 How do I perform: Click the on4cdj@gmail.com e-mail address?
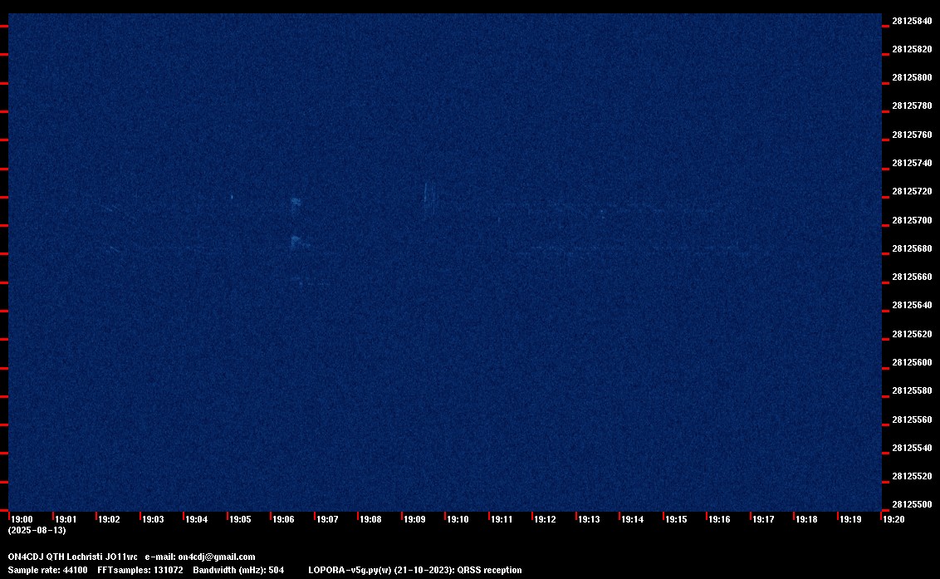tap(217, 557)
